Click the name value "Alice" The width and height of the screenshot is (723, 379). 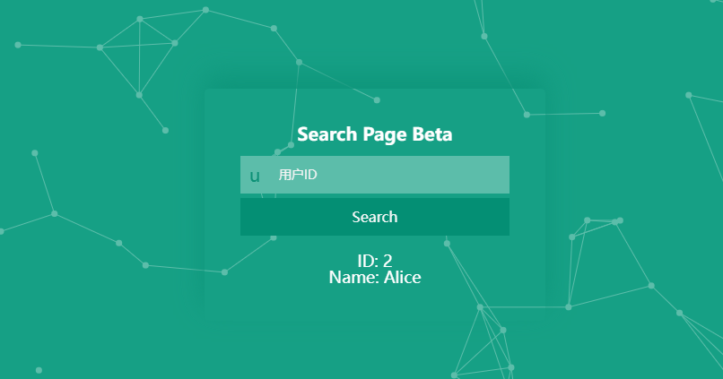[402, 278]
